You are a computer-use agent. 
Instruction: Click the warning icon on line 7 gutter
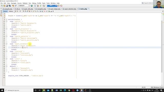pos(4,16)
